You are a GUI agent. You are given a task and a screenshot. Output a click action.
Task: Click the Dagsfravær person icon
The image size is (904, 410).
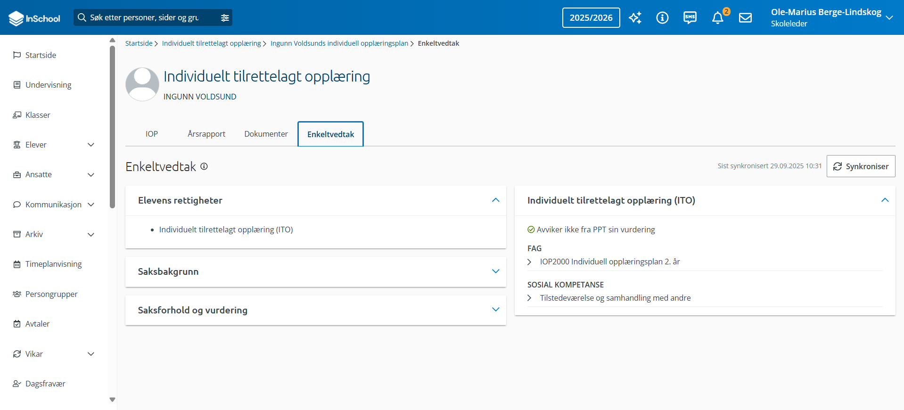17,384
